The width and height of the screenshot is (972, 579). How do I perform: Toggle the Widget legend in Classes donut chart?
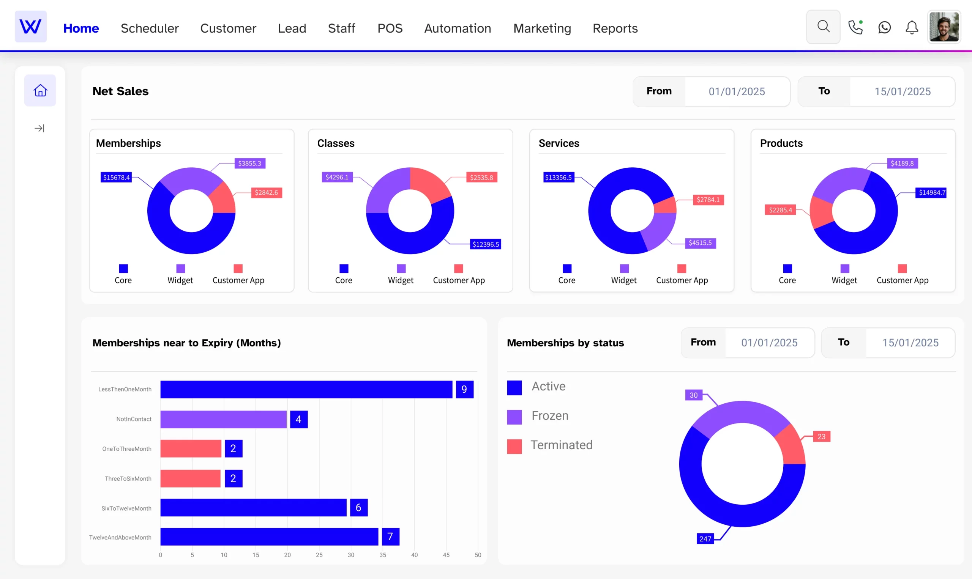tap(401, 273)
